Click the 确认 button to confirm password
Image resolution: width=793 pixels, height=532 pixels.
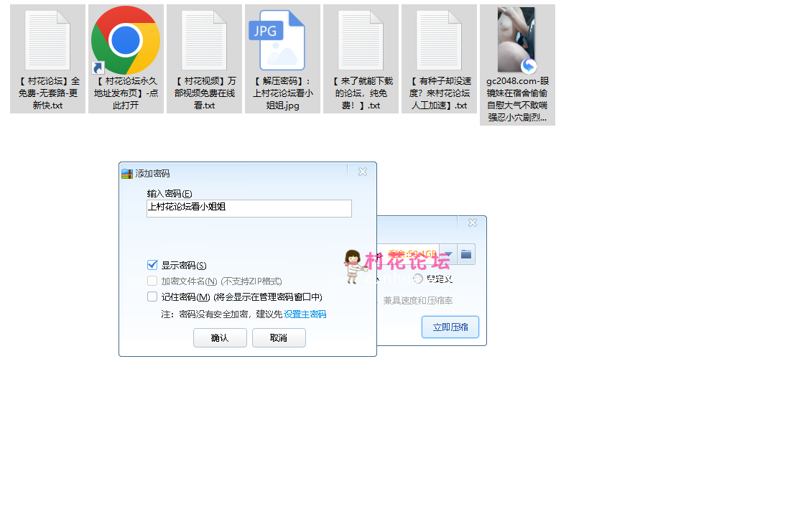tap(220, 337)
